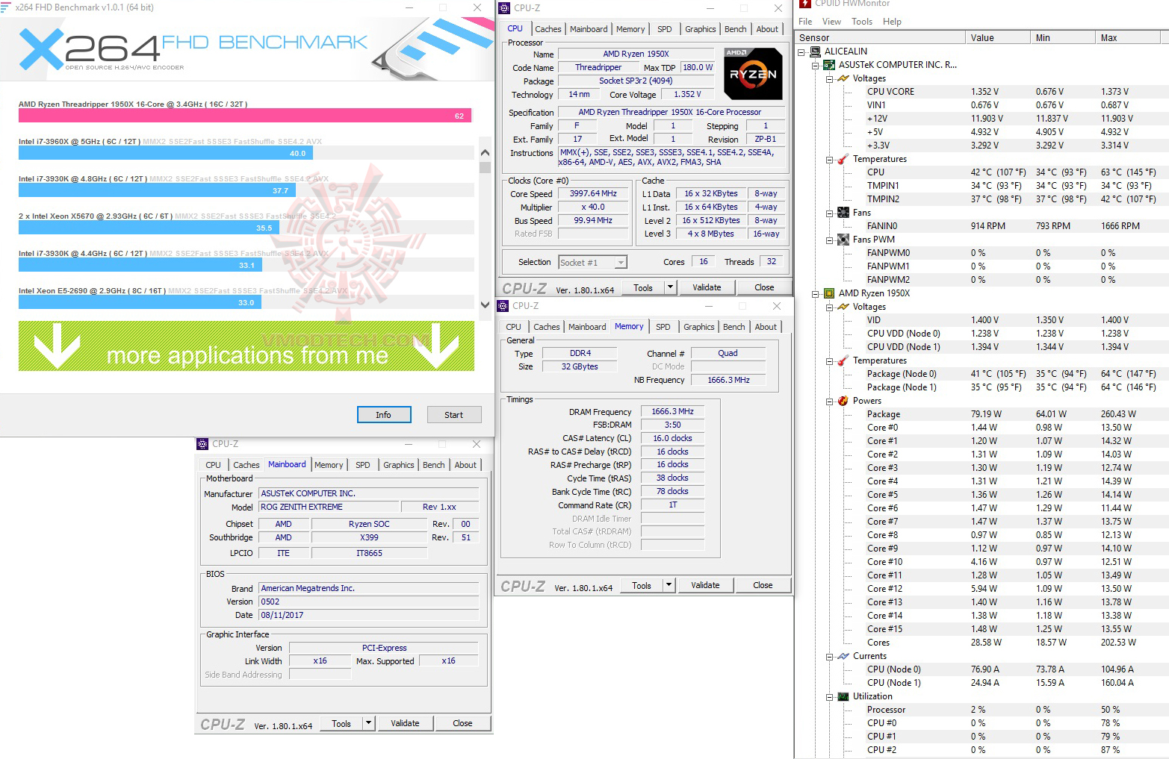
Task: Switch to the SPD tab in CPU-Z
Action: (x=664, y=28)
